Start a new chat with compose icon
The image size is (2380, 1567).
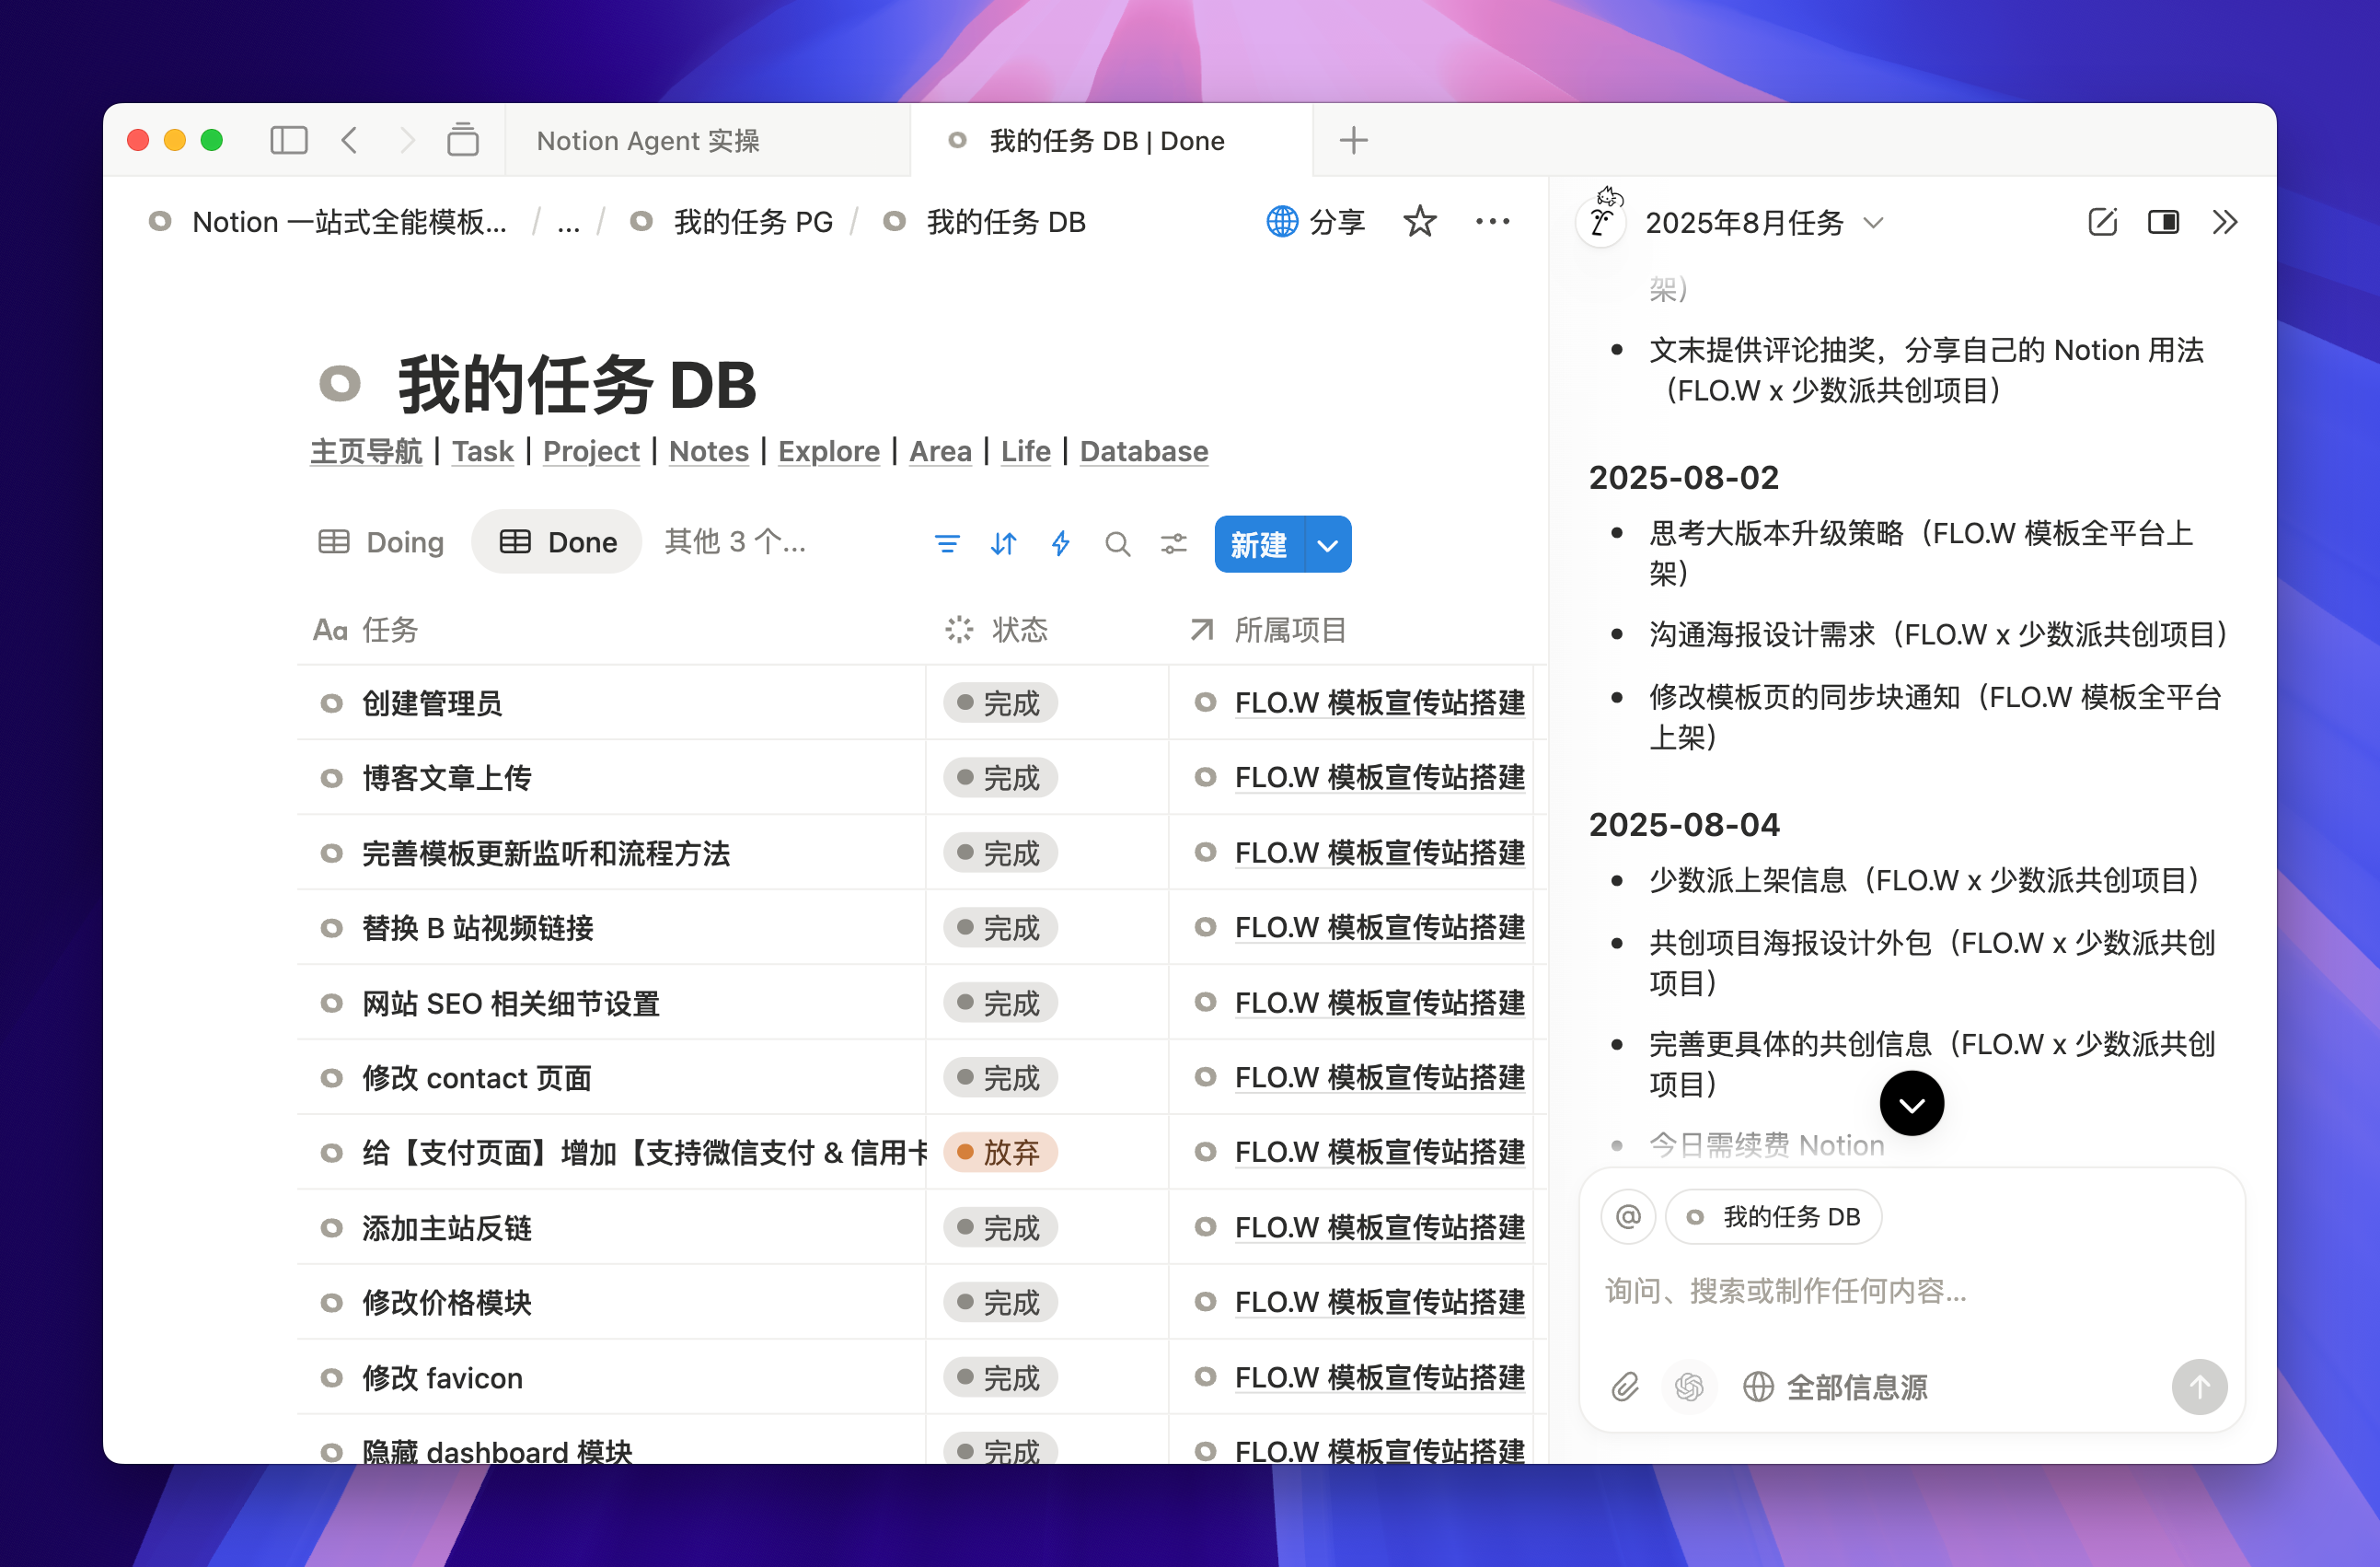pos(2103,221)
